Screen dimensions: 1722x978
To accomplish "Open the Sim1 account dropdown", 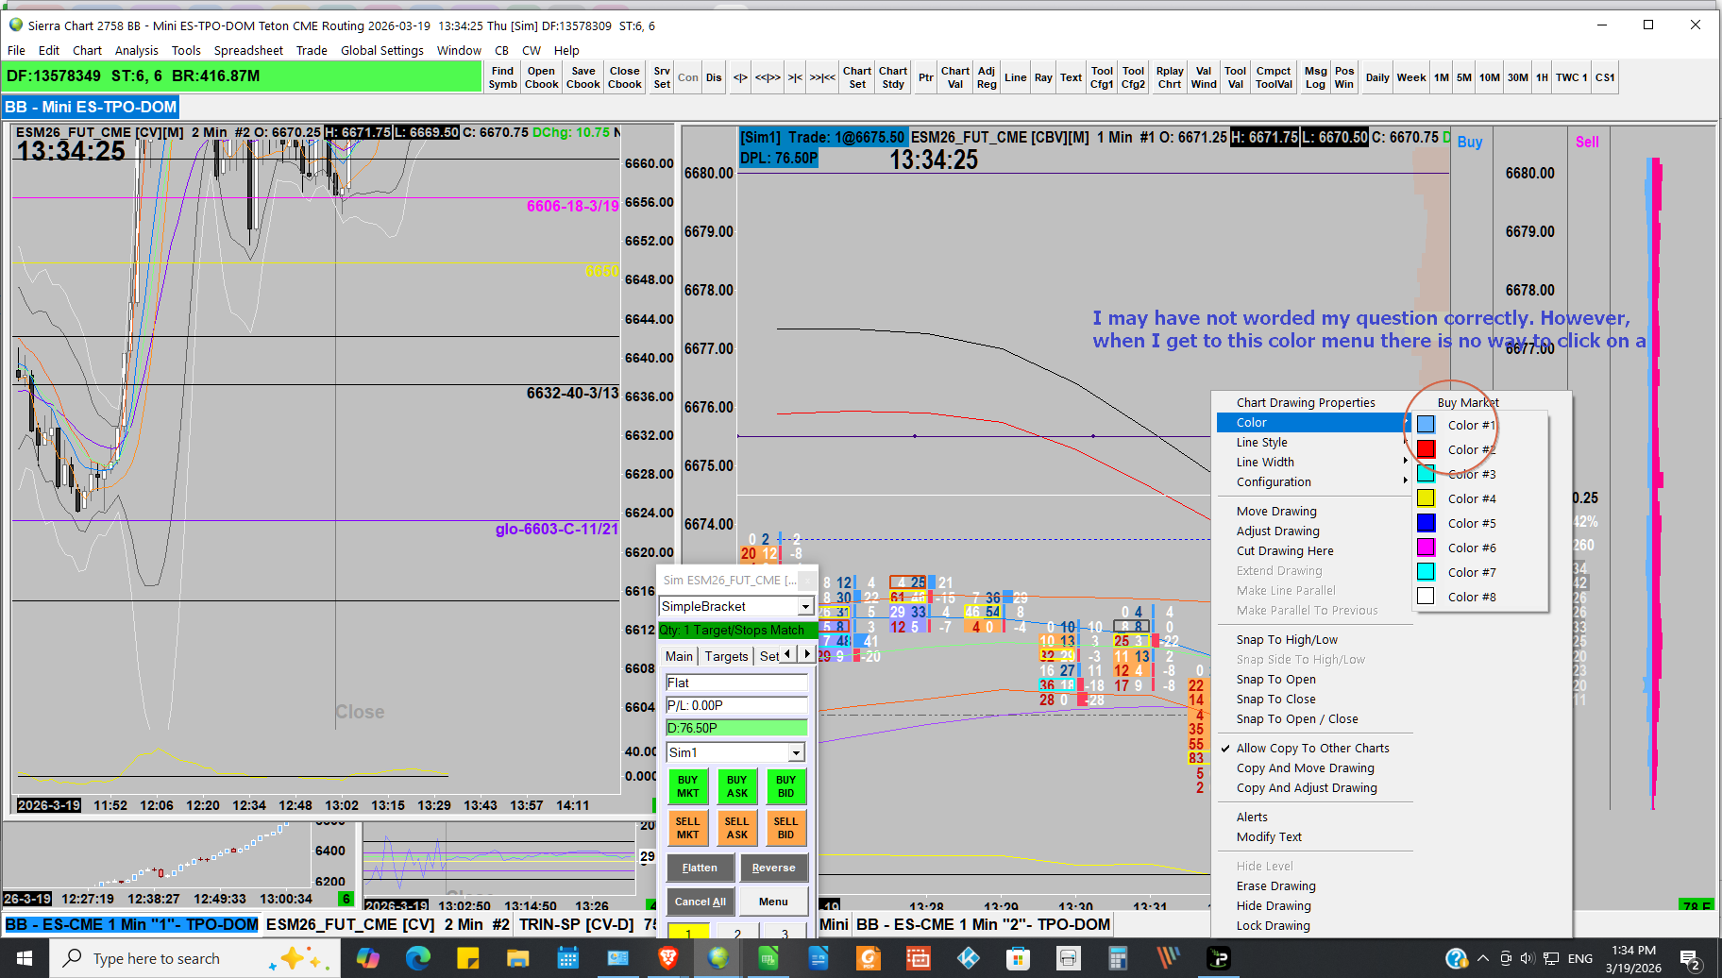I will [797, 752].
